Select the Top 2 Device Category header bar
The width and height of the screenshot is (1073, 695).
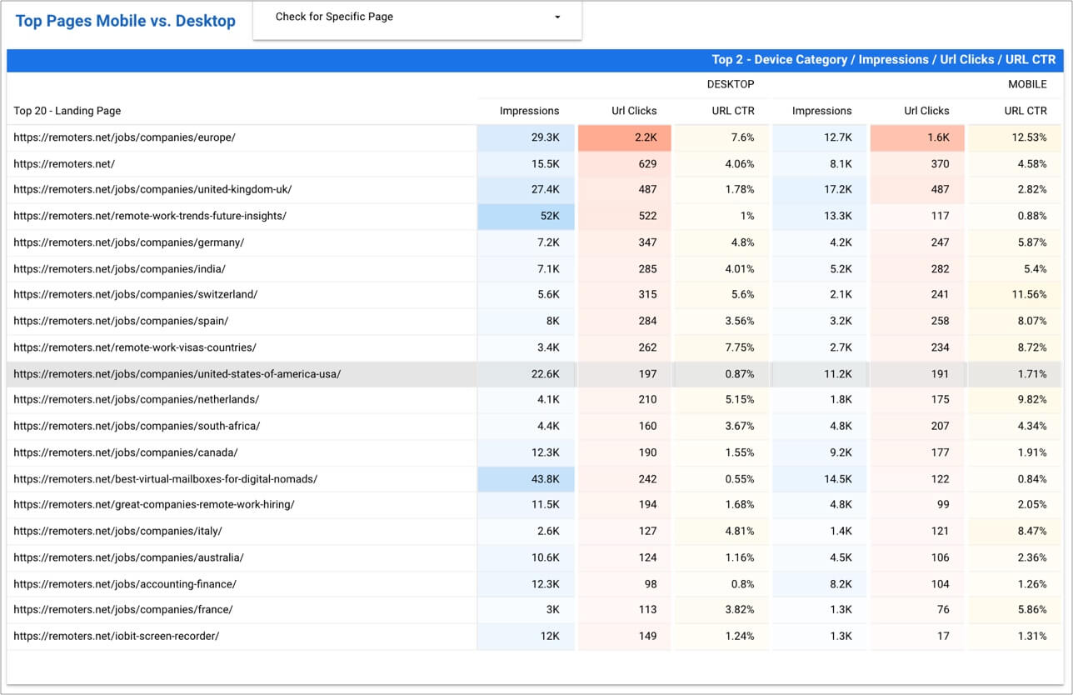(x=535, y=60)
